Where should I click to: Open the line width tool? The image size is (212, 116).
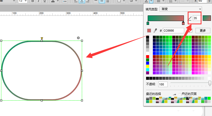[159, 1]
